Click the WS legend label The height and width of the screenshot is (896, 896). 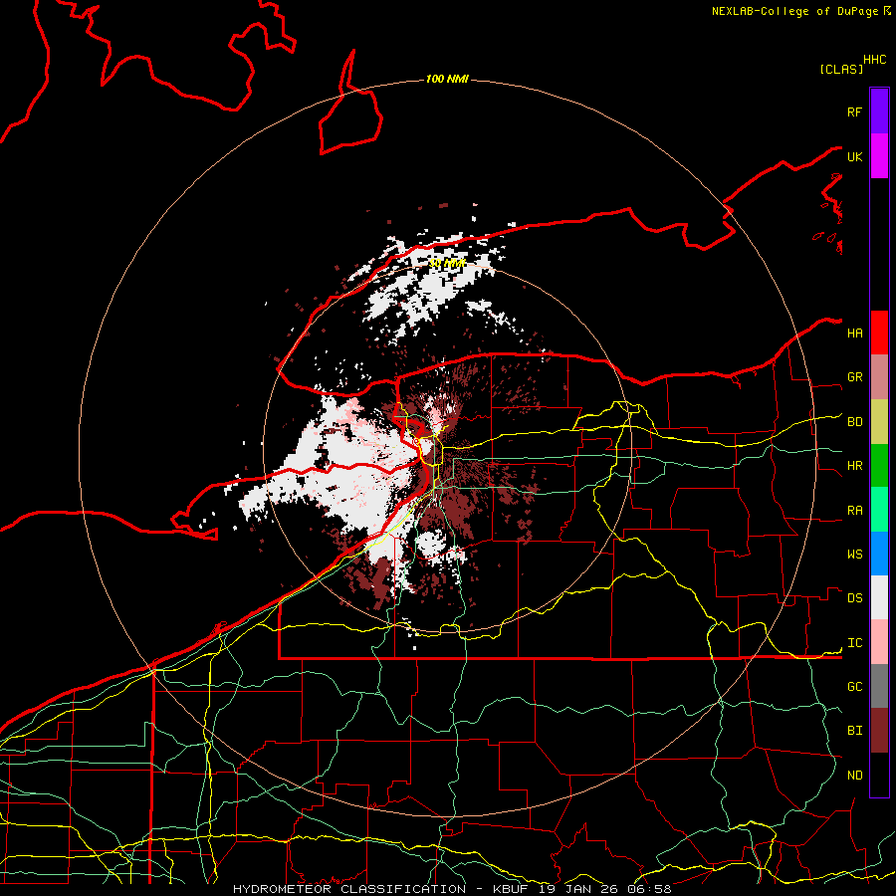(x=854, y=555)
